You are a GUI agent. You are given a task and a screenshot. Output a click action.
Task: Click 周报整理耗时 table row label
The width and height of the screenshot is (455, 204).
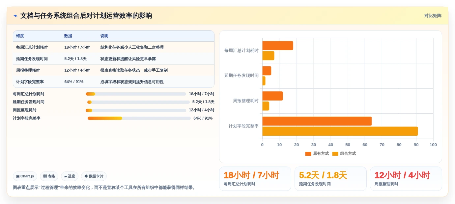[28, 70]
